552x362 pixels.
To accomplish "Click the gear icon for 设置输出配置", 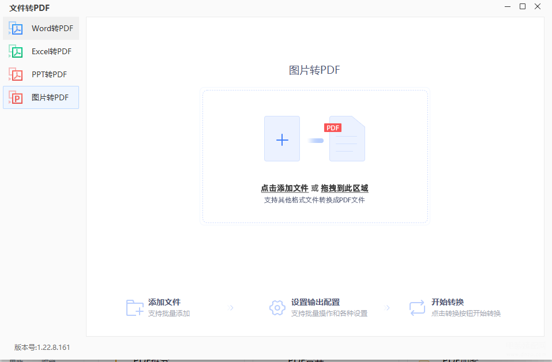I will pos(277,308).
